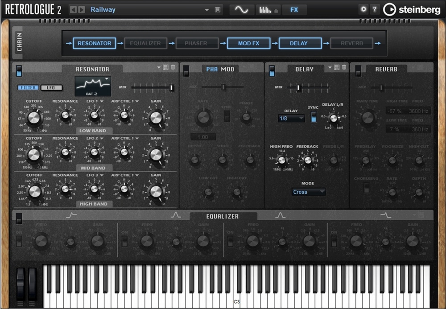Switch to PHA phaser tab
The height and width of the screenshot is (309, 446).
tap(212, 69)
